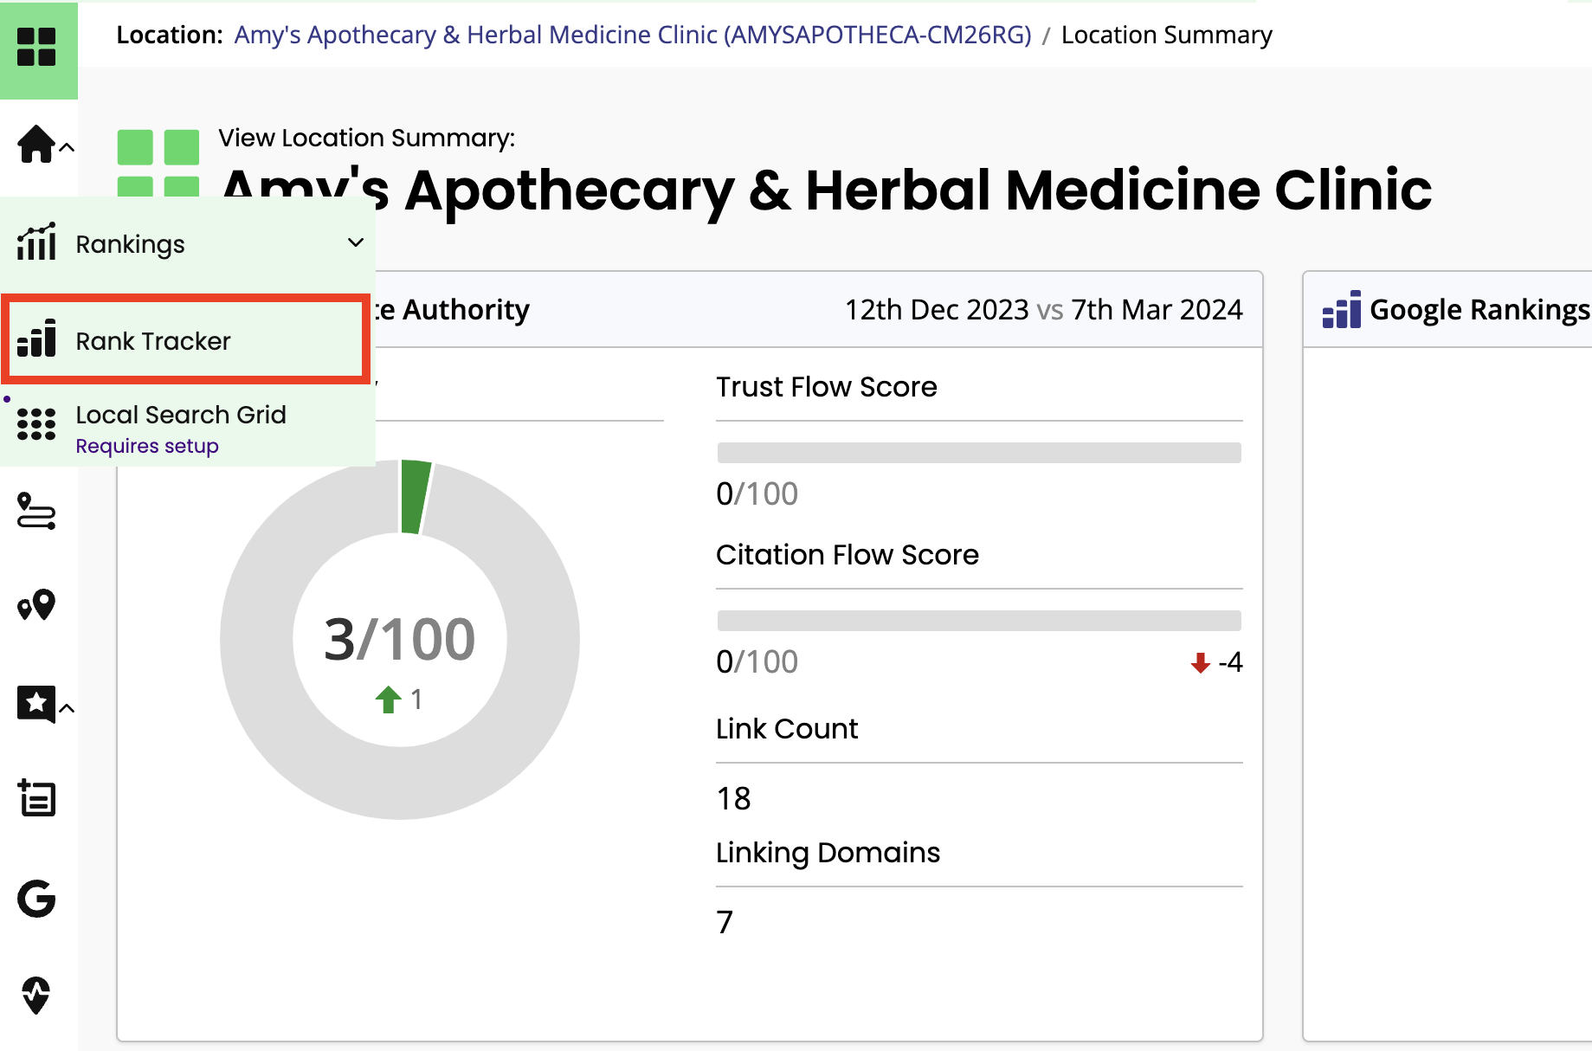Click Location Summary breadcrumb text
This screenshot has width=1592, height=1051.
pyautogui.click(x=1166, y=35)
